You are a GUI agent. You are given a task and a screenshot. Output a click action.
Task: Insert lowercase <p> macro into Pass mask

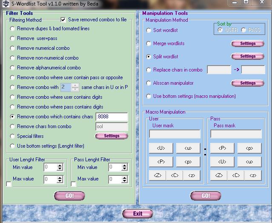(x=249, y=148)
